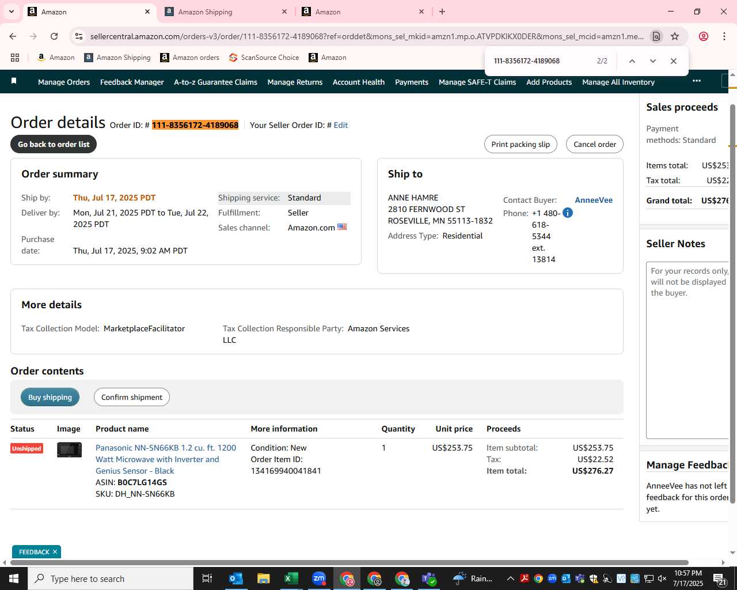Viewport: 737px width, 590px height.
Task: Open File Explorer from the taskbar
Action: coord(264,578)
